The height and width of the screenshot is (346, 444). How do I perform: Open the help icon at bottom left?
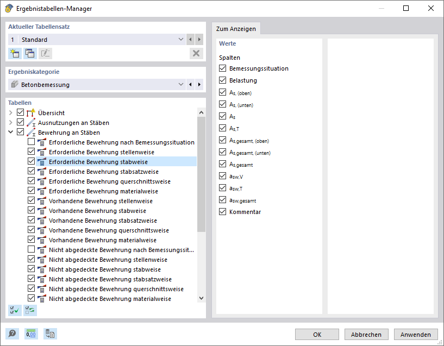pyautogui.click(x=12, y=334)
